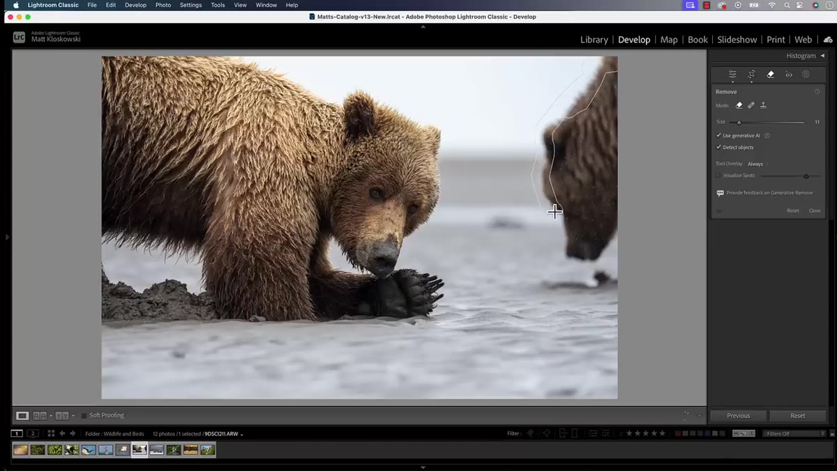Toggle Use generative AI checkbox

click(x=719, y=136)
